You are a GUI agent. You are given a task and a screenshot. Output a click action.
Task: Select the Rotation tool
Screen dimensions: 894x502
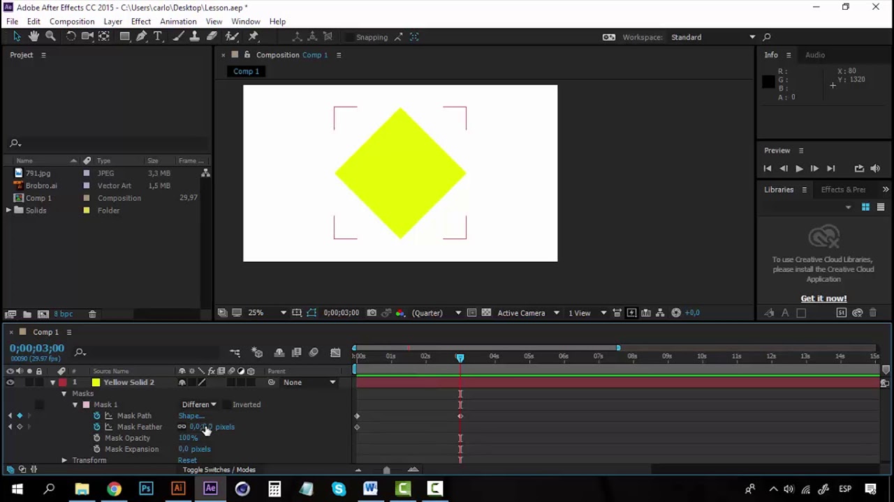71,36
